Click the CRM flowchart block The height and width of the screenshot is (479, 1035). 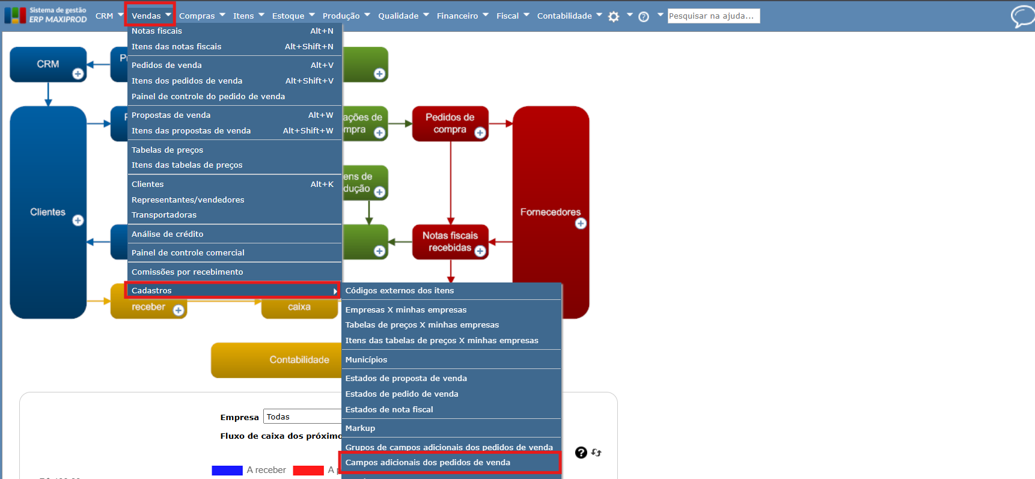click(x=48, y=64)
